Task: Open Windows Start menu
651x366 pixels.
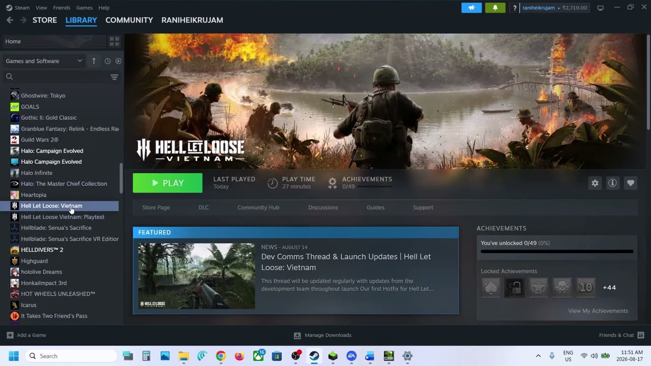Action: coord(13,356)
